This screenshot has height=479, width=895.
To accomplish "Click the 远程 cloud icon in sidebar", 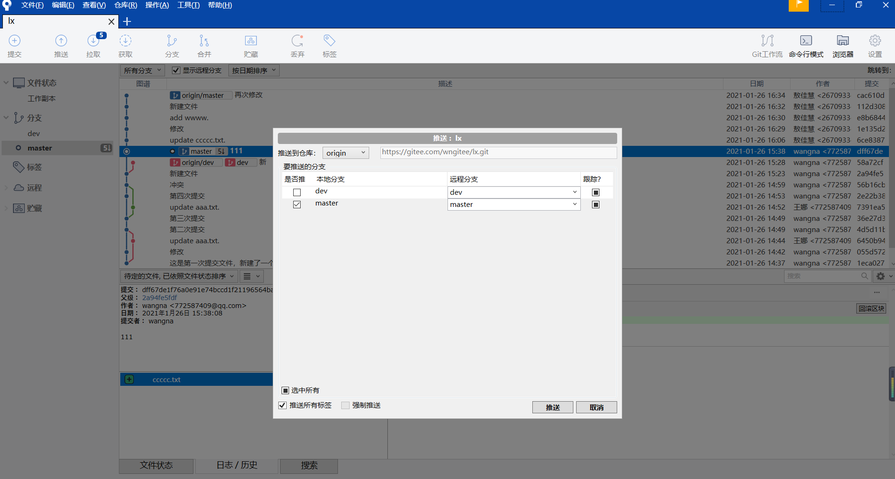I will point(19,188).
